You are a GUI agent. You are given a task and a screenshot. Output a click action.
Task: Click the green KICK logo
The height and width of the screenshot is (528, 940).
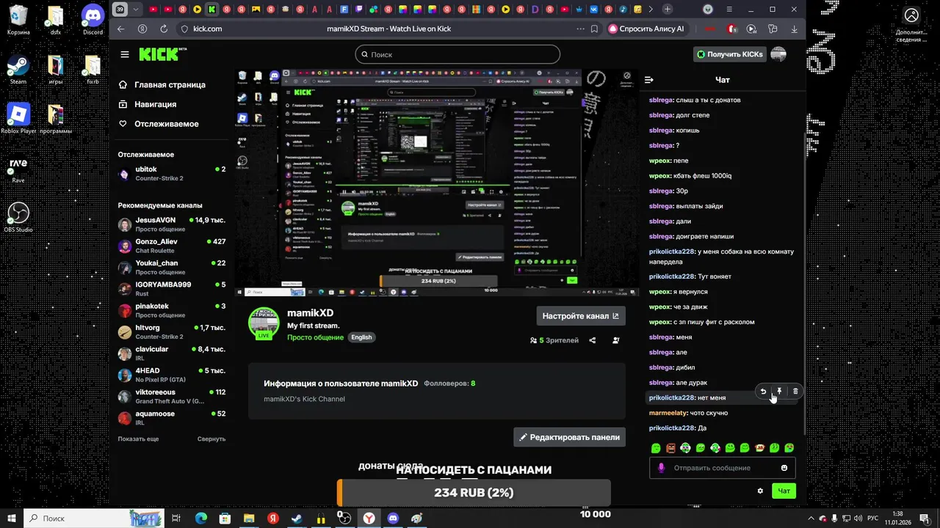point(159,54)
